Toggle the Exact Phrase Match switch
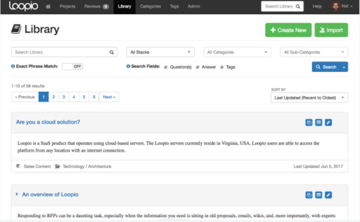This screenshot has height=222, width=360. tap(73, 67)
